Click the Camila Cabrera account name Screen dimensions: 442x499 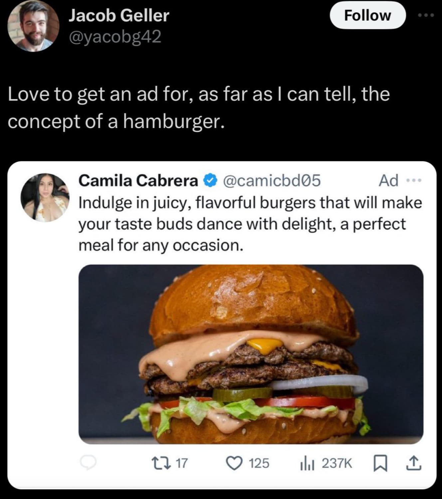(x=138, y=181)
